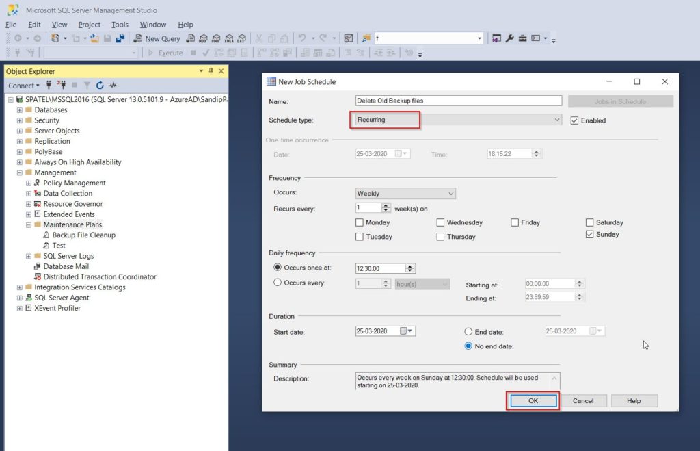This screenshot has width=700, height=451.
Task: Open Activity Monitor from Object Explorer toolbar
Action: [x=113, y=85]
